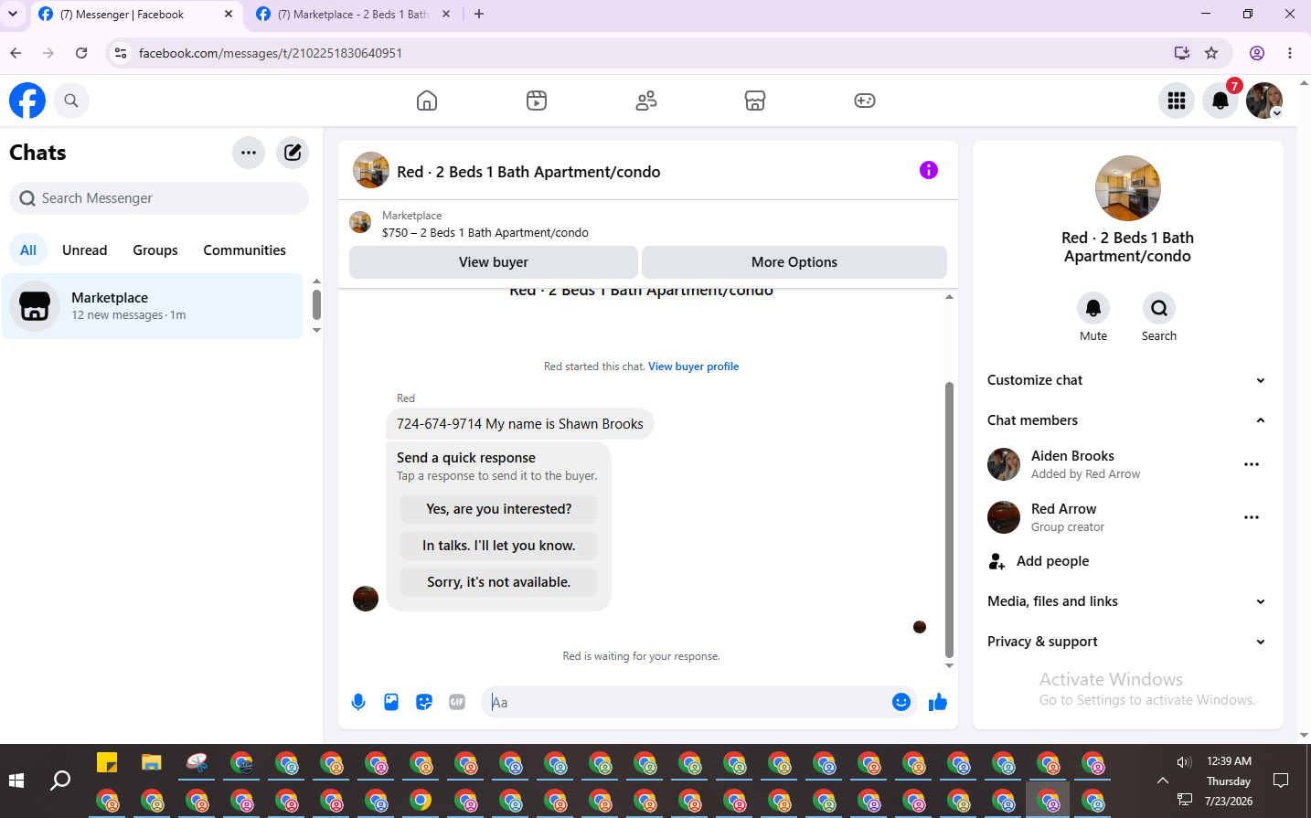
Task: Expand the Customize chat section
Action: click(x=1127, y=380)
